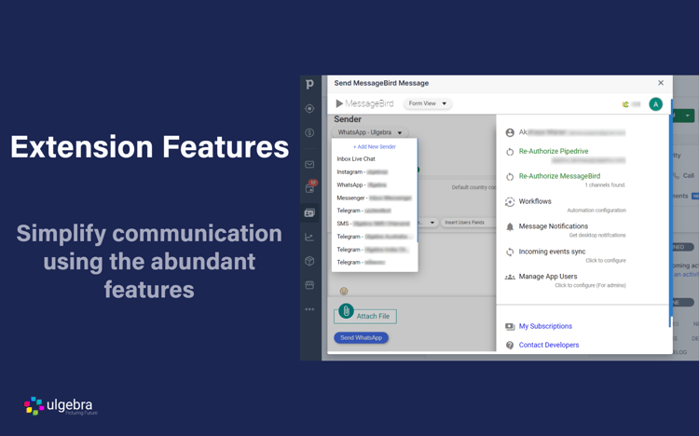Click the phone Call icon behind dialog
The height and width of the screenshot is (436, 699).
click(677, 176)
